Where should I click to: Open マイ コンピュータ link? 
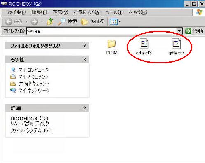34,70
